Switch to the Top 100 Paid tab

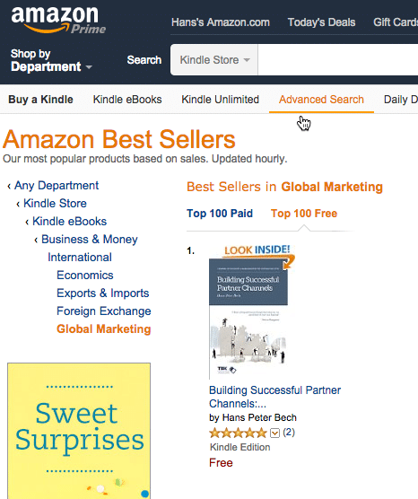pyautogui.click(x=220, y=214)
